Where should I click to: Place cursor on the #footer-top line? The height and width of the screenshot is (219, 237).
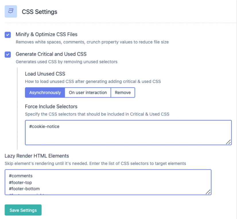coord(20,182)
